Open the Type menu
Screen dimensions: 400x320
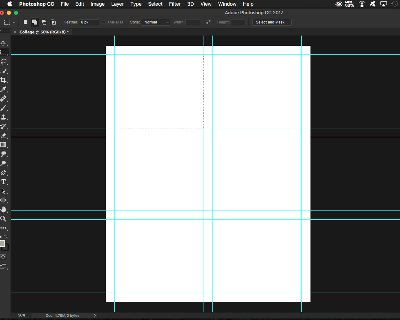(x=136, y=4)
